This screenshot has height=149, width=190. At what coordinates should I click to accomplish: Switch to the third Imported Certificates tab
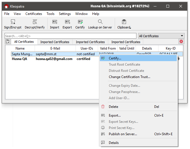(126, 42)
